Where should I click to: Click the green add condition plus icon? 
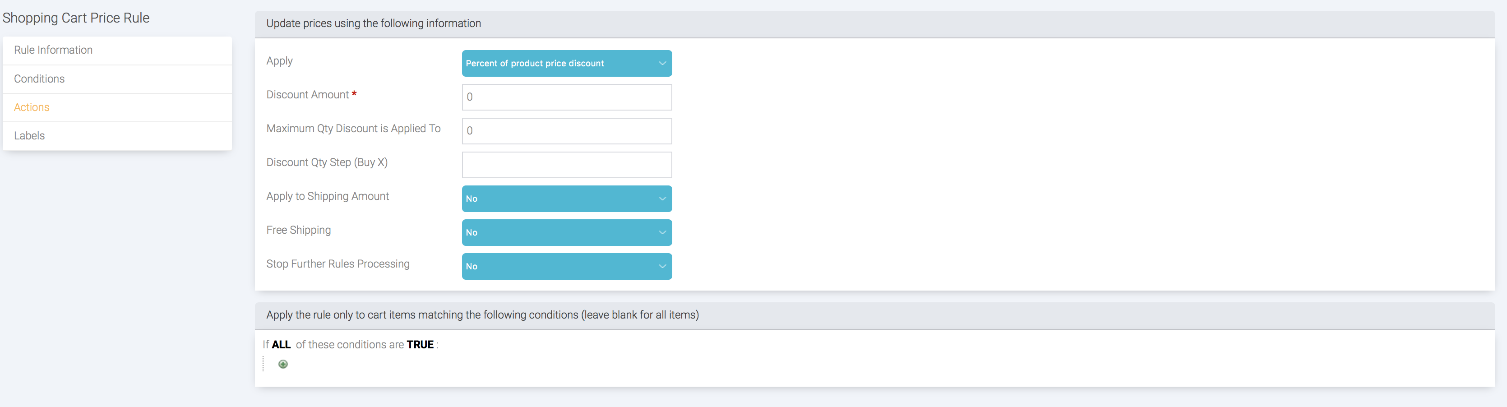click(283, 364)
